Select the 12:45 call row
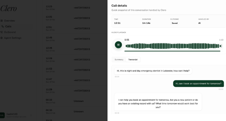The height and width of the screenshot is (121, 226). (x=75, y=49)
